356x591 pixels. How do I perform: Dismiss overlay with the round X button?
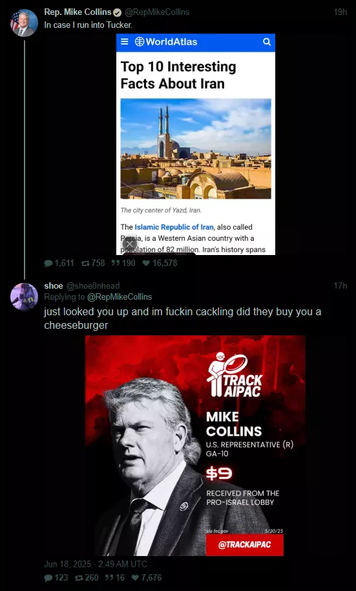coord(129,244)
